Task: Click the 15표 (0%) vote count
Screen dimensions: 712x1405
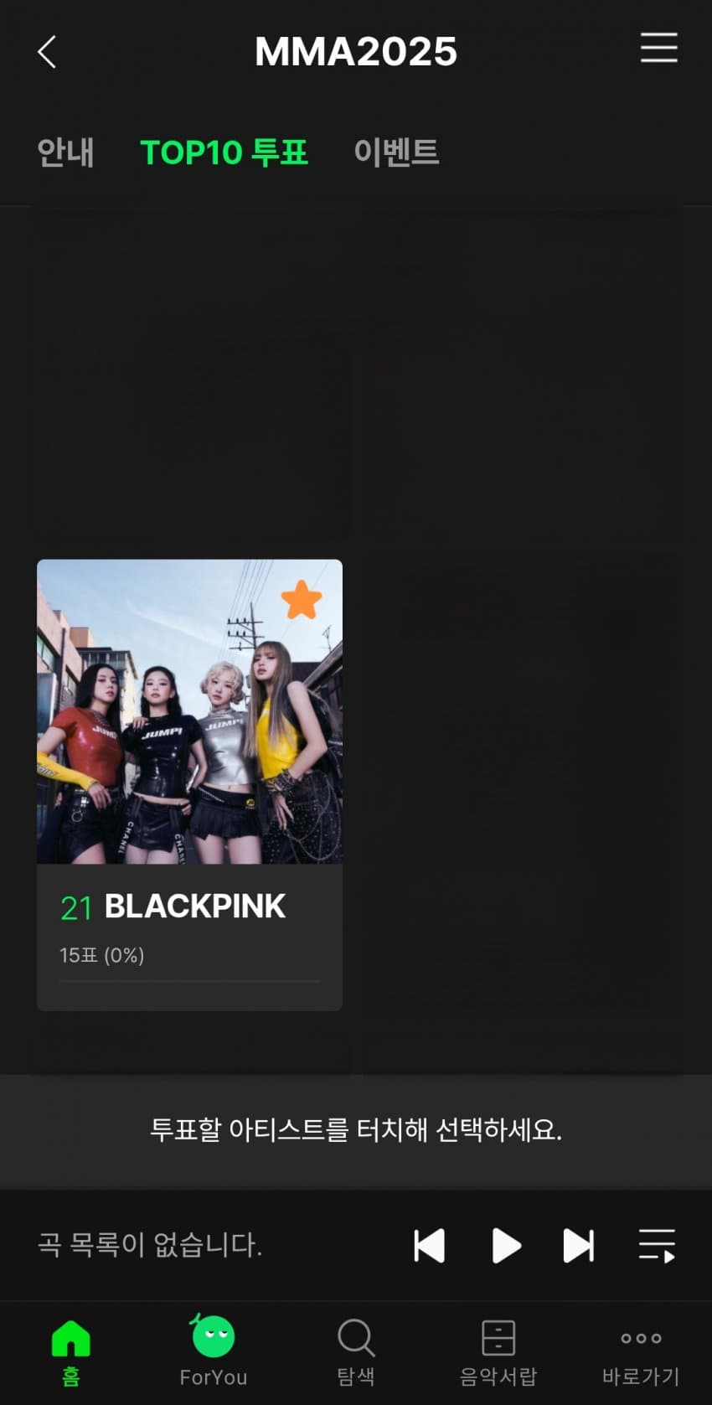Action: 102,955
